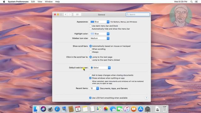The width and height of the screenshot is (201, 113).
Task: Click the Search field in preferences
Action: pos(138,14)
